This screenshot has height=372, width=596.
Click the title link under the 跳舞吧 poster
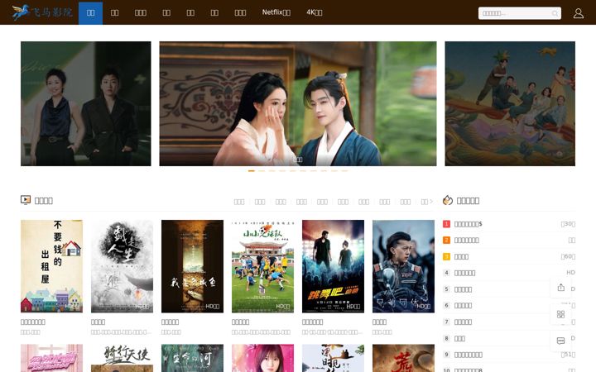(312, 322)
